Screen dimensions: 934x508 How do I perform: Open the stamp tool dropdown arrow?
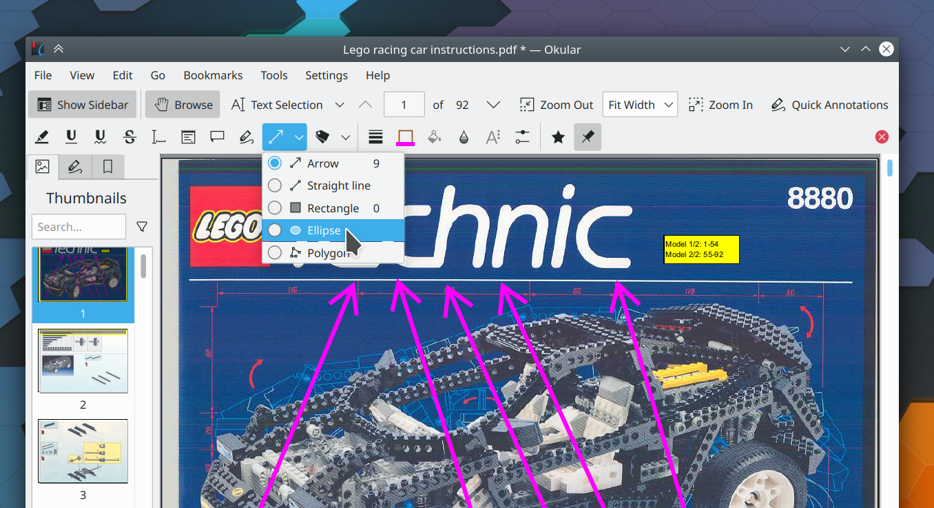345,136
